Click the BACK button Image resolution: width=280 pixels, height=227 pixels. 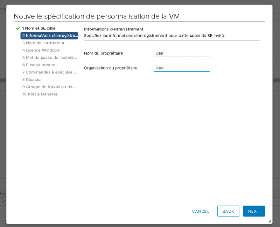[228, 211]
